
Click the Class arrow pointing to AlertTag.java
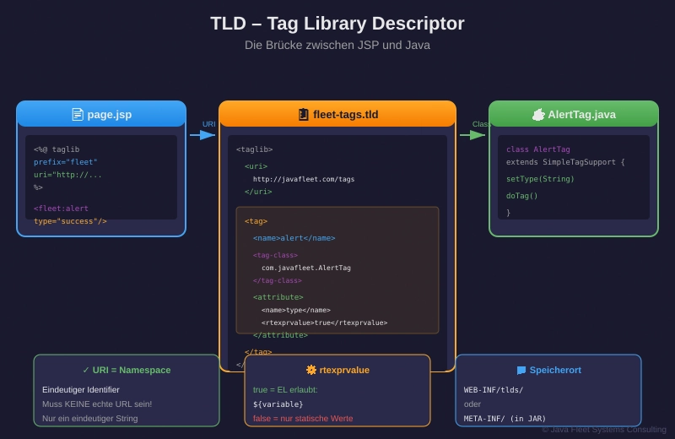pyautogui.click(x=472, y=134)
